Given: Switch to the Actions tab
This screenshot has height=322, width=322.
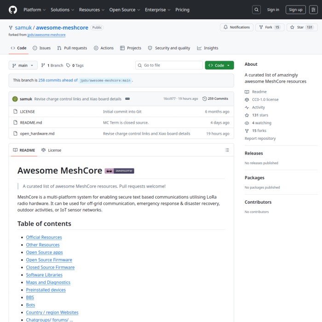Looking at the screenshot, I should pyautogui.click(x=103, y=48).
